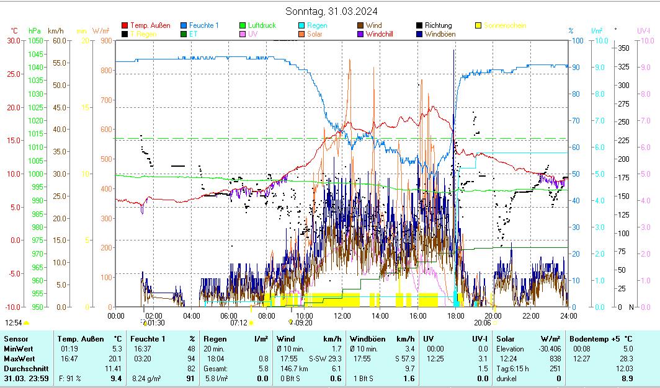Click the 18:00 time axis label
This screenshot has height=388, width=660.
pyautogui.click(x=455, y=315)
